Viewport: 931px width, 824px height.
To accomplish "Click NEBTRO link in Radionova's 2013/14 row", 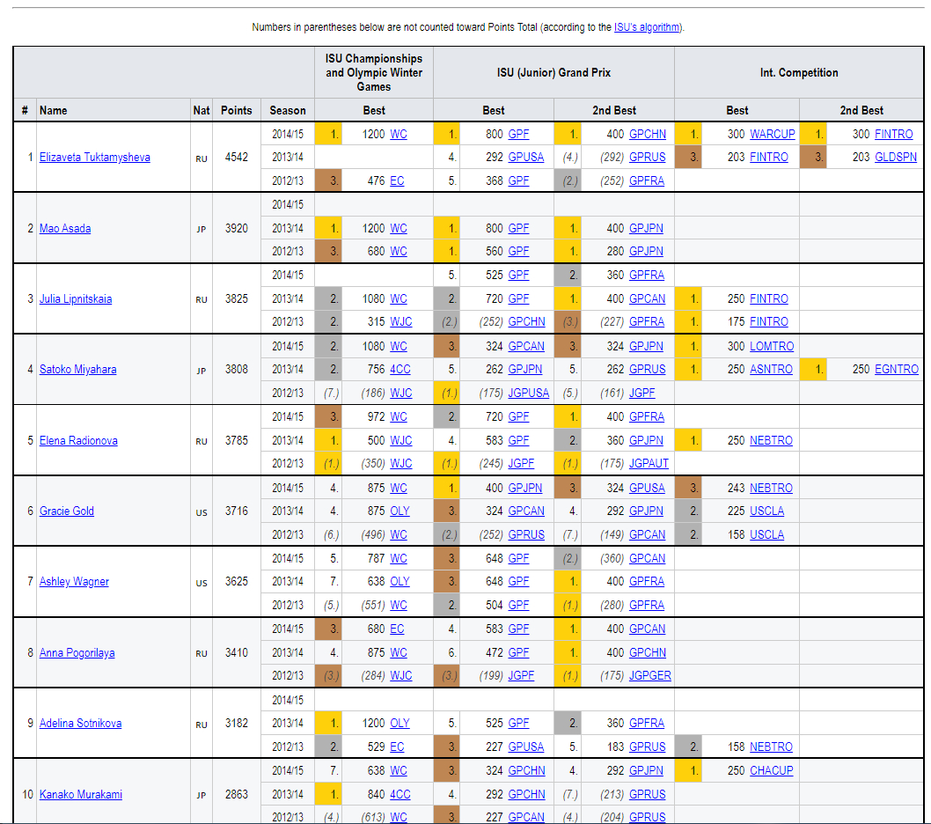I will pos(771,441).
